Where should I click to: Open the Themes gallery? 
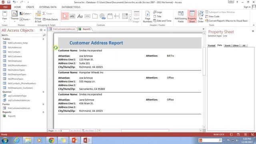click(x=14, y=17)
